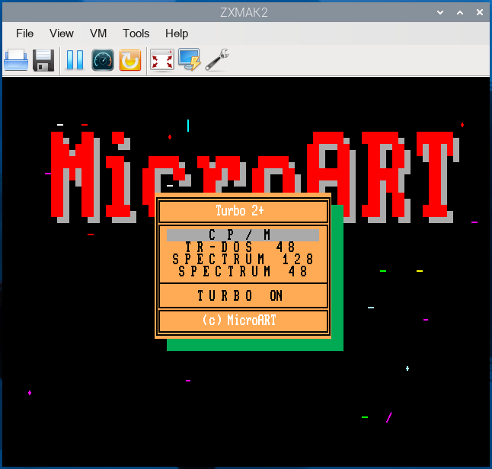Image resolution: width=492 pixels, height=469 pixels.
Task: Minimize the ZXMAK2 window
Action: (x=440, y=12)
